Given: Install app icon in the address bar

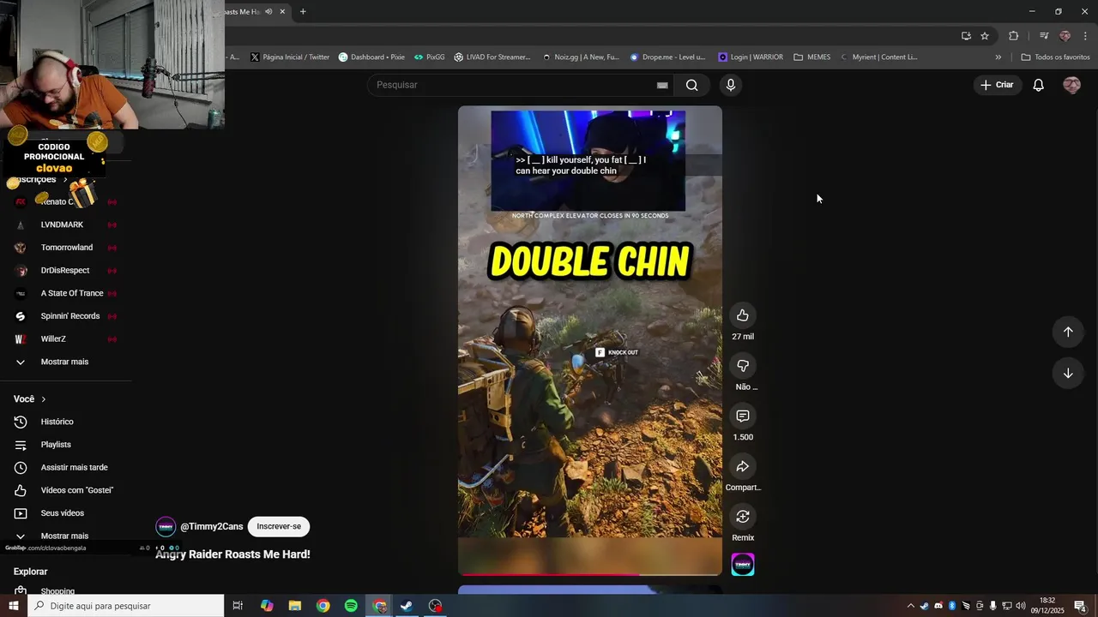Looking at the screenshot, I should [966, 36].
